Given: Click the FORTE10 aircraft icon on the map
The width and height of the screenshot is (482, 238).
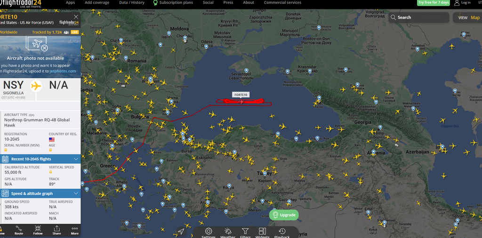Looking at the screenshot, I should 241,101.
